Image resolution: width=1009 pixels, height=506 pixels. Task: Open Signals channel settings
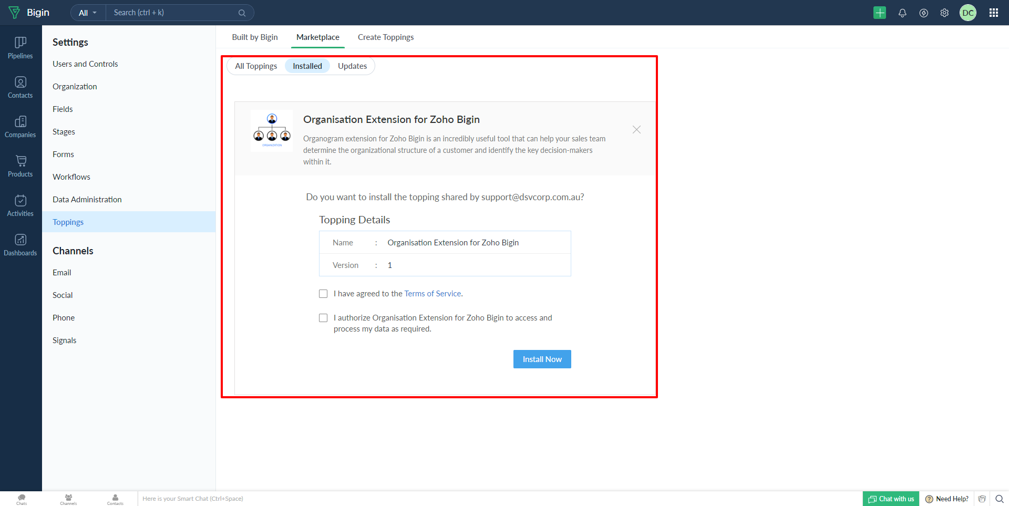click(65, 340)
